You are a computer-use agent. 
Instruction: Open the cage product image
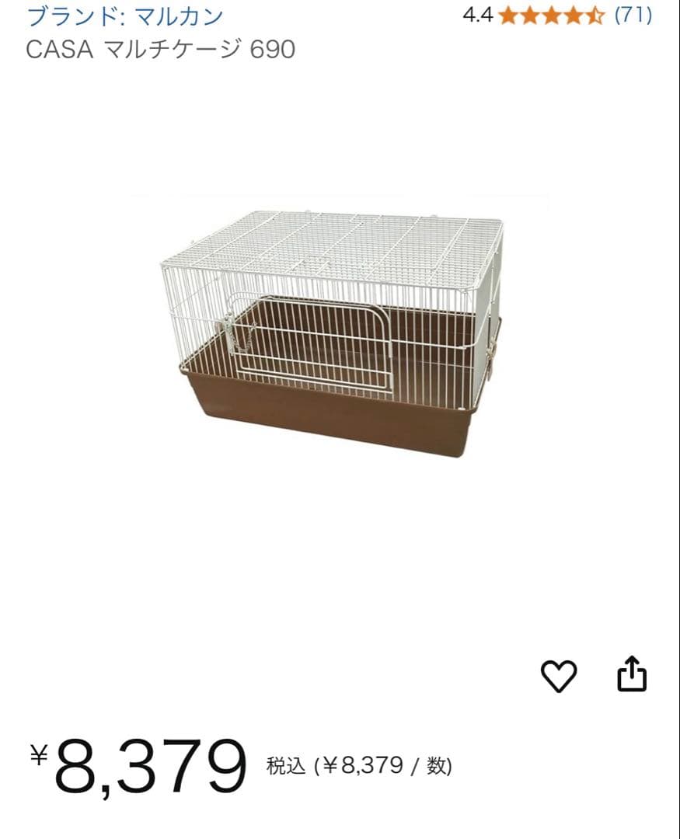[333, 332]
